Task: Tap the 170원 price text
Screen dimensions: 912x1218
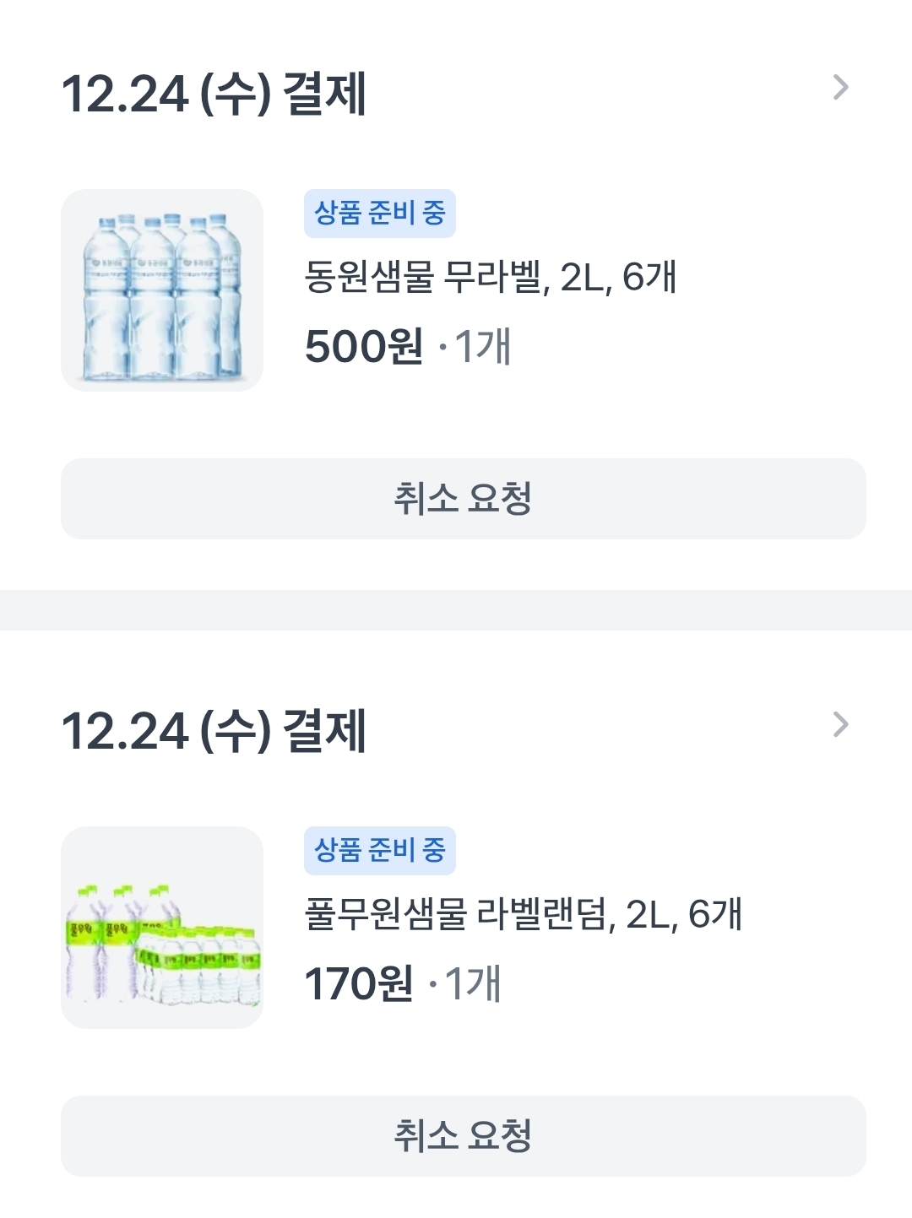Action: pyautogui.click(x=358, y=983)
